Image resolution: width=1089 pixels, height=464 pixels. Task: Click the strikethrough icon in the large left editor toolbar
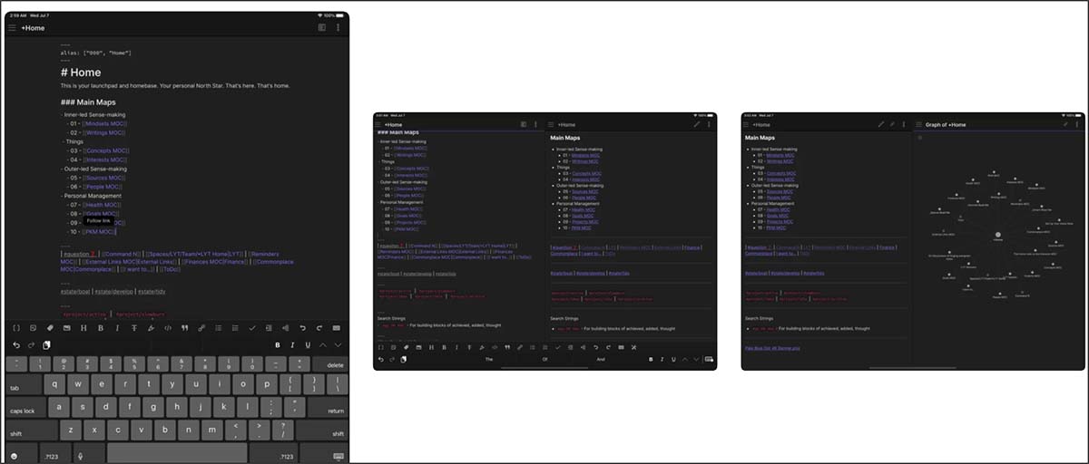click(x=134, y=327)
